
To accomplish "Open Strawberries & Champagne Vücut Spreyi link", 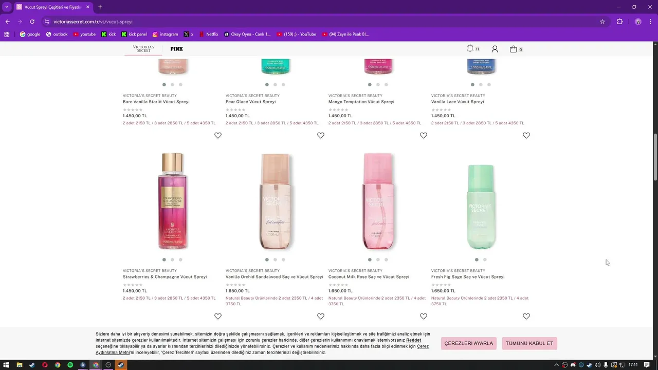I will [x=164, y=276].
